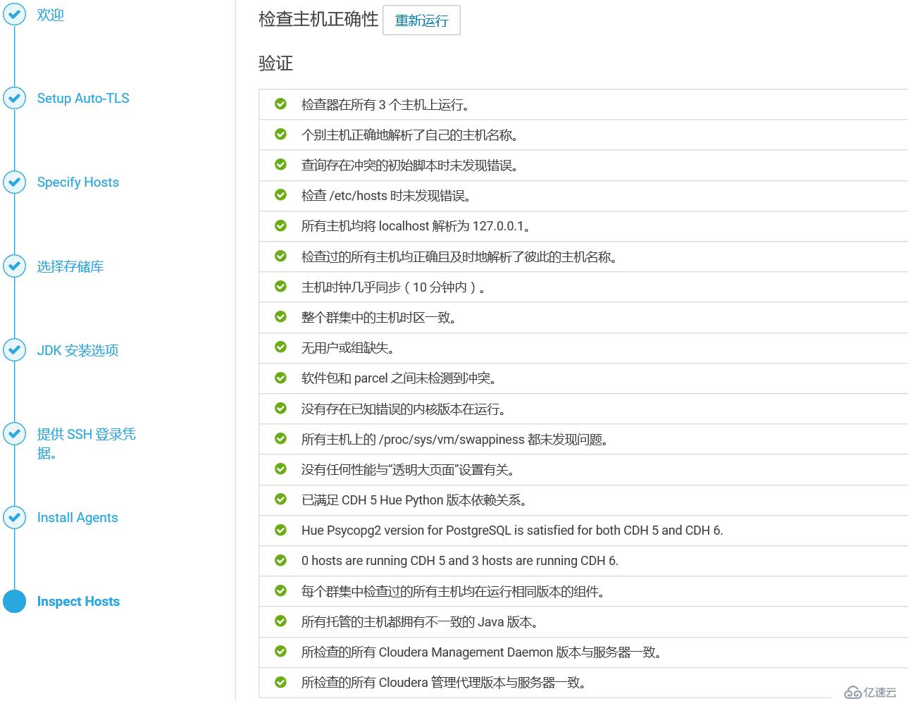This screenshot has height=701, width=908.
Task: Click the checkmark circle beside Specify Hosts
Action: (14, 182)
